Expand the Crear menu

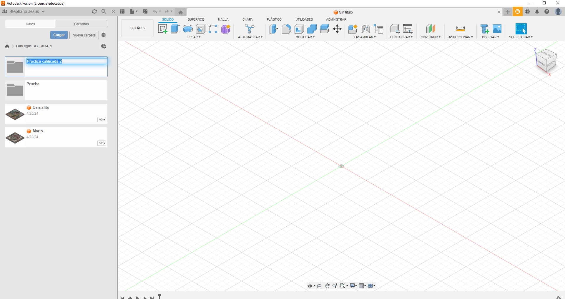coord(194,37)
